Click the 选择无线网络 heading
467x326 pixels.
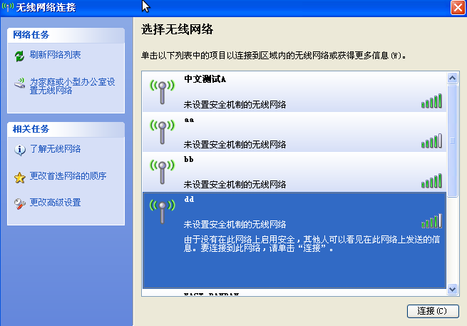tap(177, 29)
